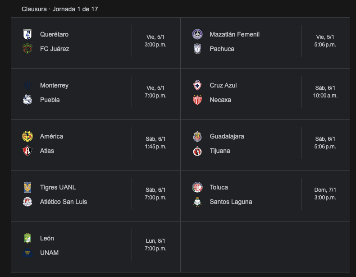The height and width of the screenshot is (277, 356).
Task: Click the Toluca club crest
Action: 197,187
